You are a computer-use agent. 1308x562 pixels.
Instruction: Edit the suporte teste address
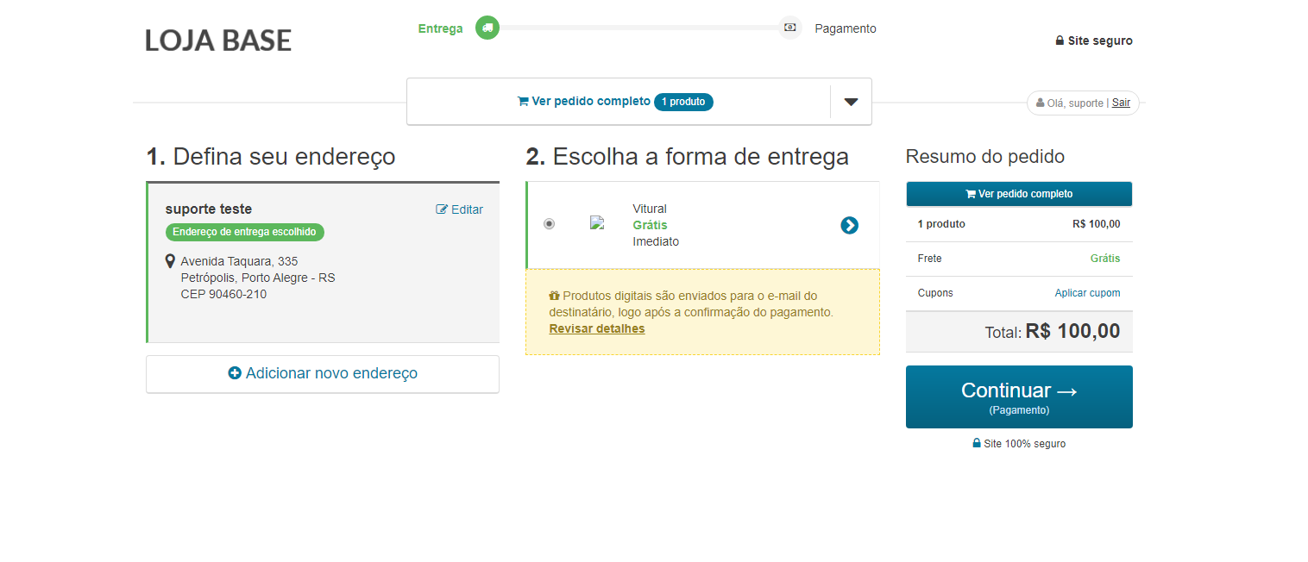tap(460, 209)
